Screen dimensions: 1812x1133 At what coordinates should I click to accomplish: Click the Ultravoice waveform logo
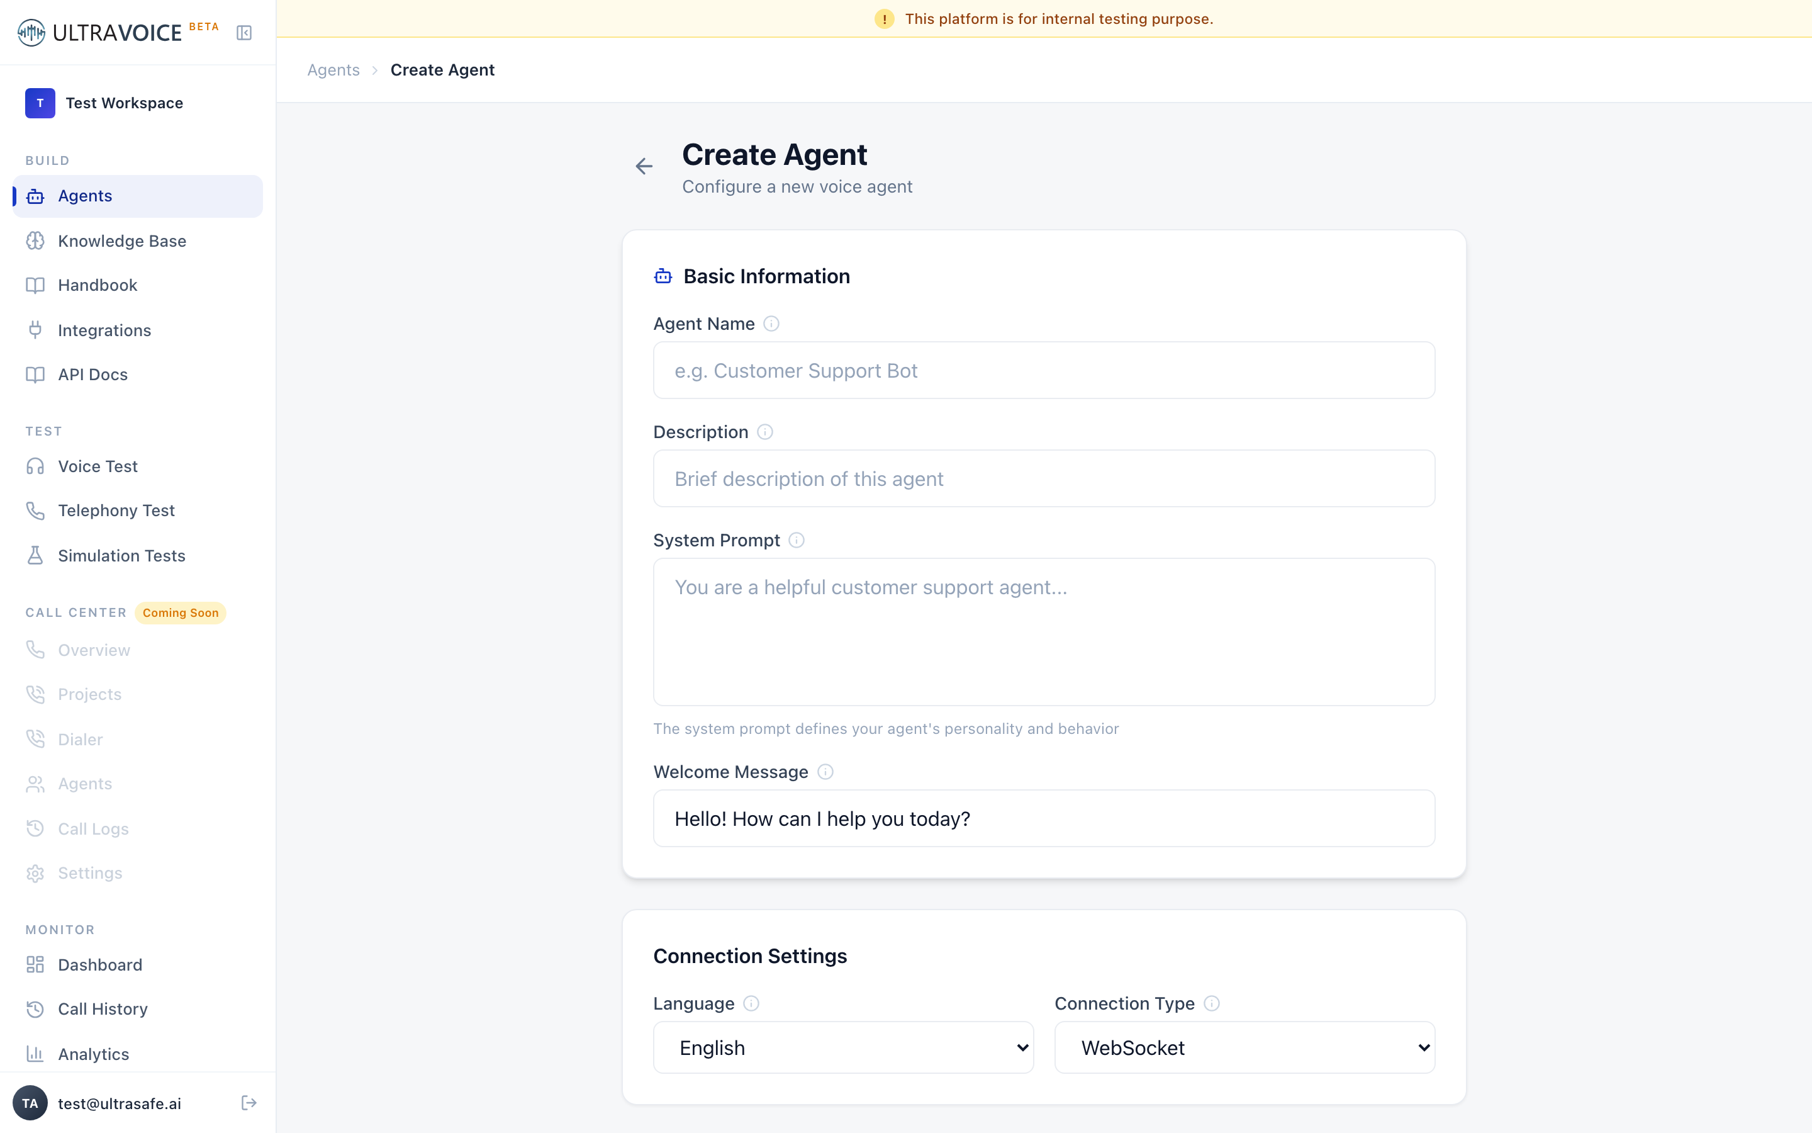pyautogui.click(x=31, y=32)
